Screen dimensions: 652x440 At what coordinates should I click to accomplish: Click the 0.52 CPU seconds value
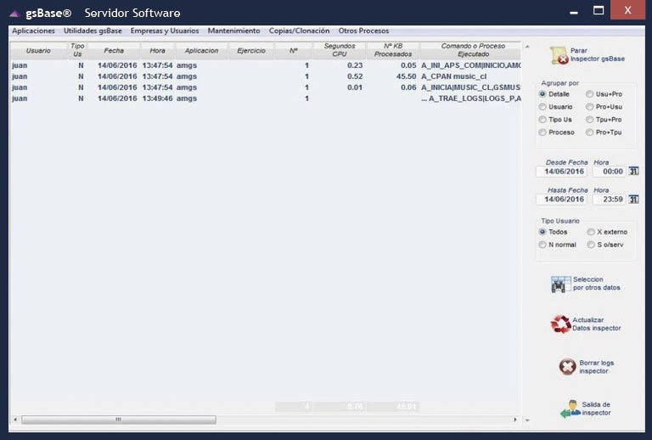(x=355, y=76)
